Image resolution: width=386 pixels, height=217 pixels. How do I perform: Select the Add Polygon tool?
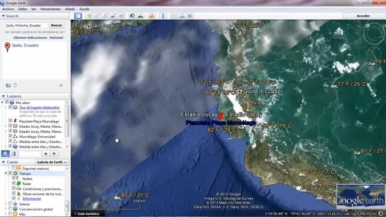97,16
